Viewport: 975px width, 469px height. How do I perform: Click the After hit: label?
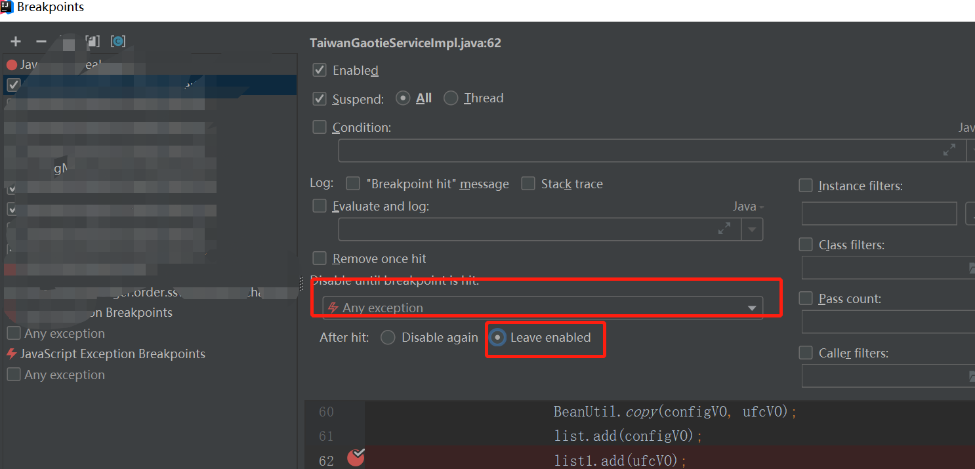pos(344,338)
